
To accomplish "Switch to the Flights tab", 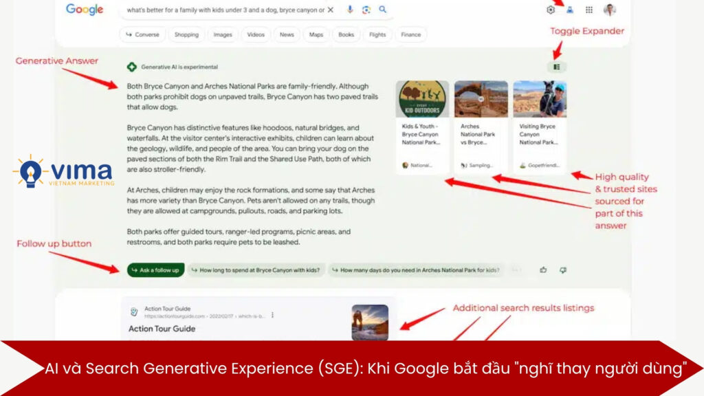I will [377, 34].
